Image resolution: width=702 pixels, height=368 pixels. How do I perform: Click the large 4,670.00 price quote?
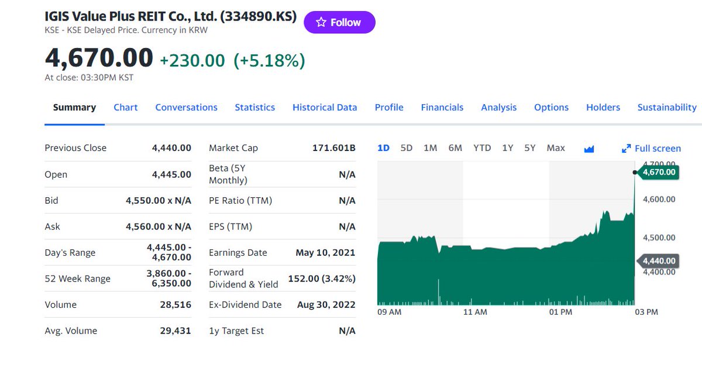99,58
